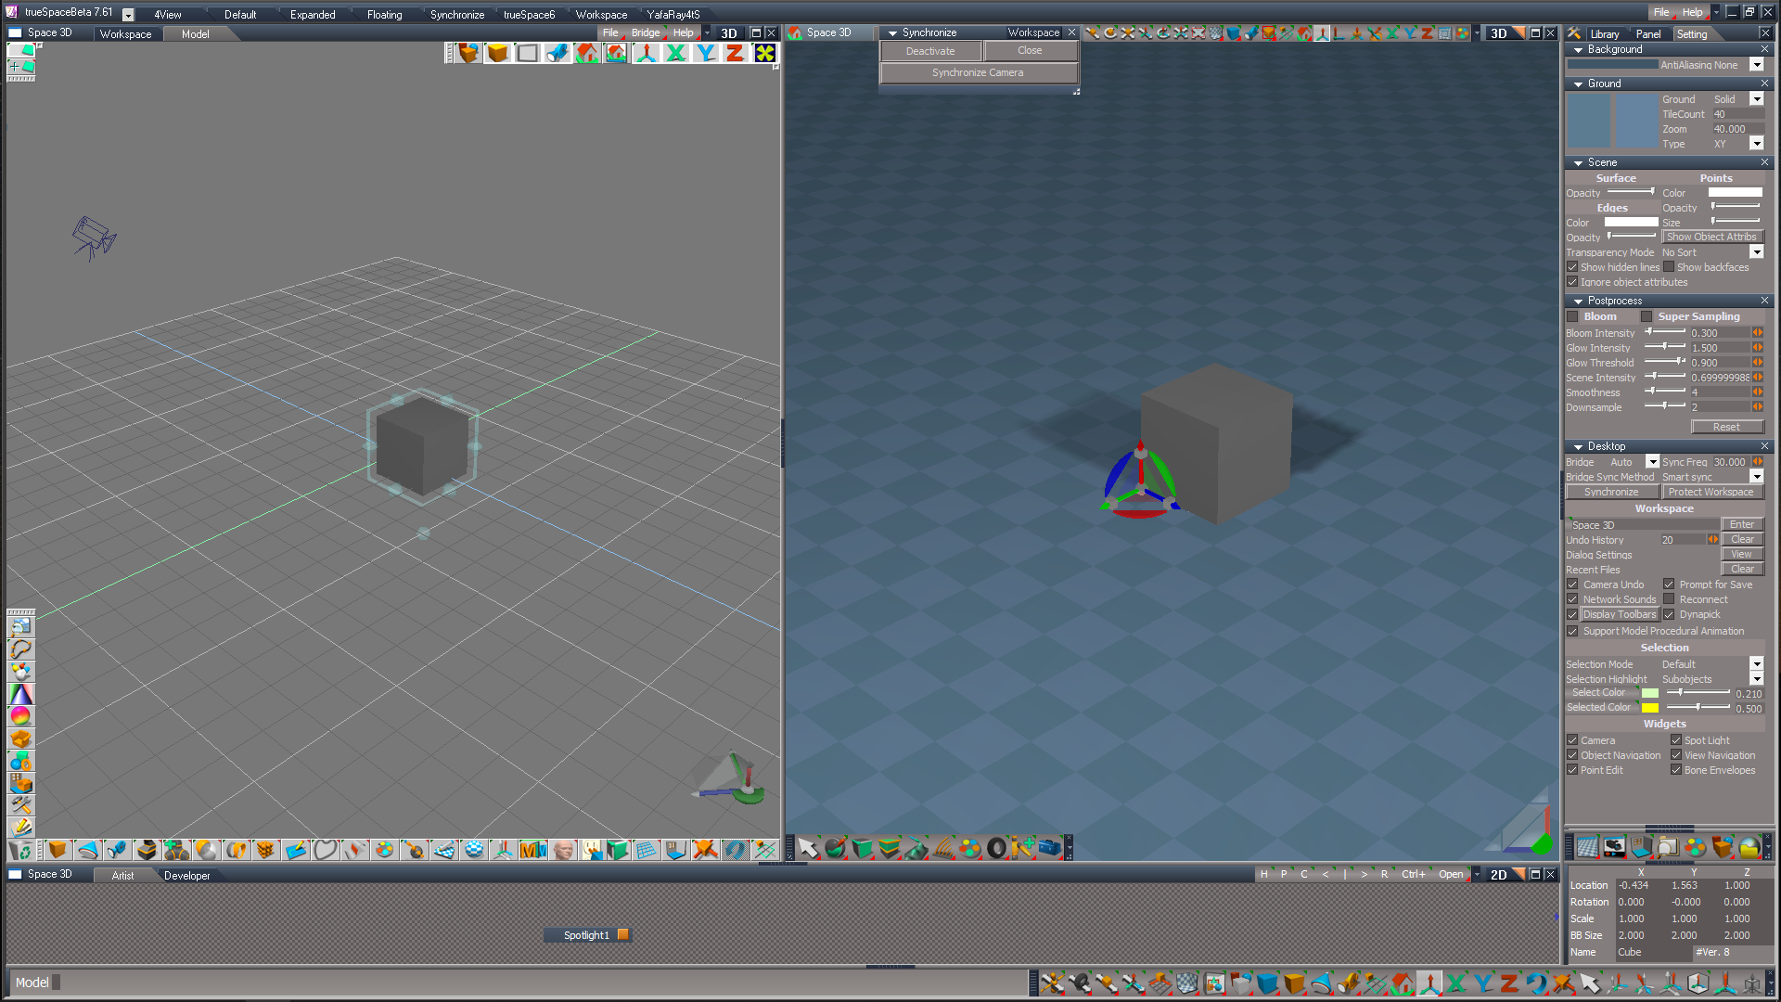Toggle Camera Undo checkbox
The width and height of the screenshot is (1781, 1002).
coord(1572,584)
